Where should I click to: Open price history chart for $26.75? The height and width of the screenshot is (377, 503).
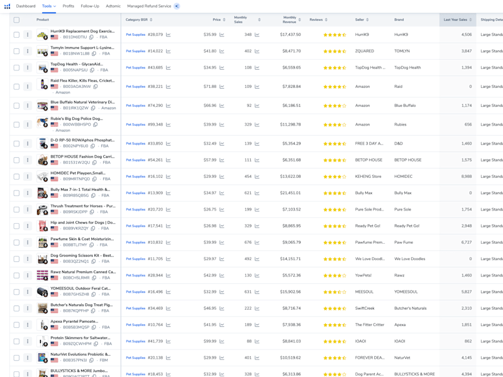tap(222, 209)
